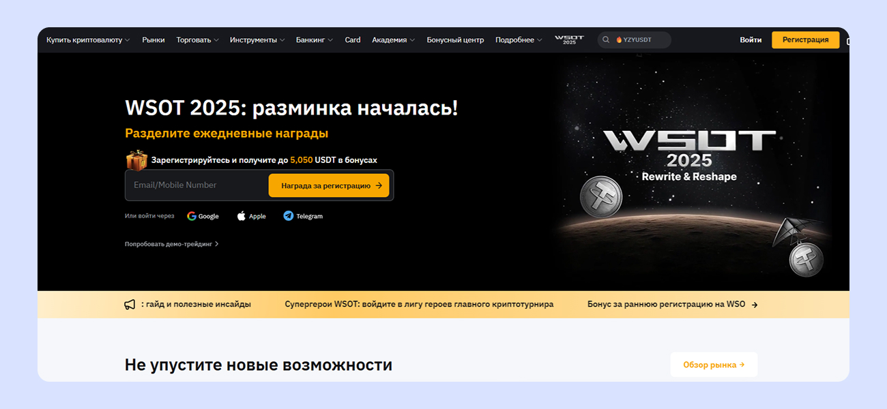Click the search magnifier icon

point(606,40)
